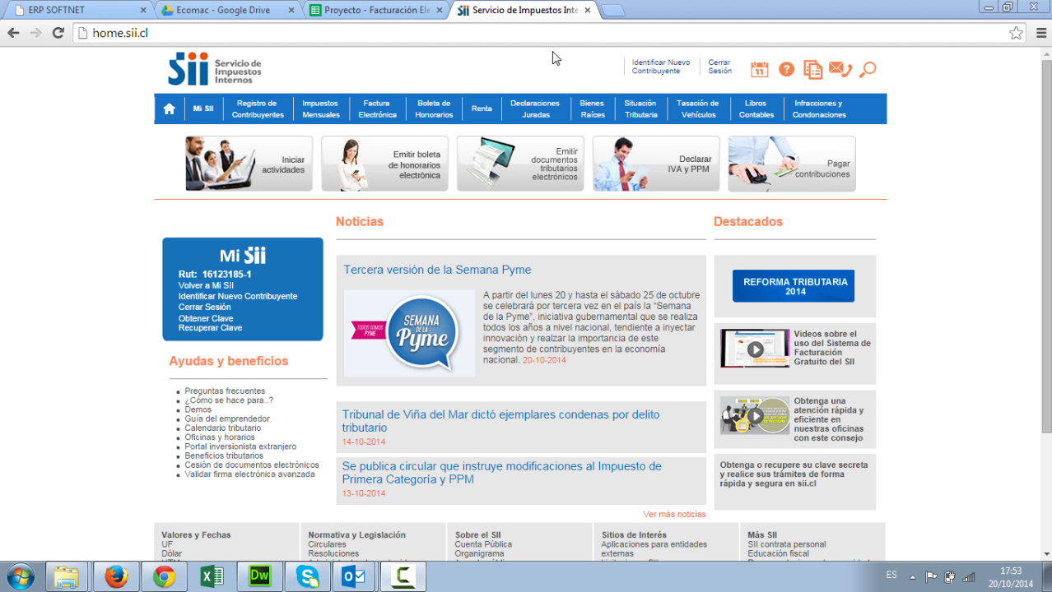
Task: Close the Ecomac - Google Drive tab
Action: (291, 11)
